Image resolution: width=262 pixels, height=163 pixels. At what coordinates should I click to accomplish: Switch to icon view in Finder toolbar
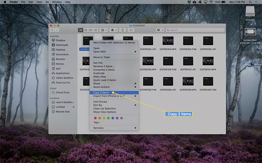tap(81, 30)
